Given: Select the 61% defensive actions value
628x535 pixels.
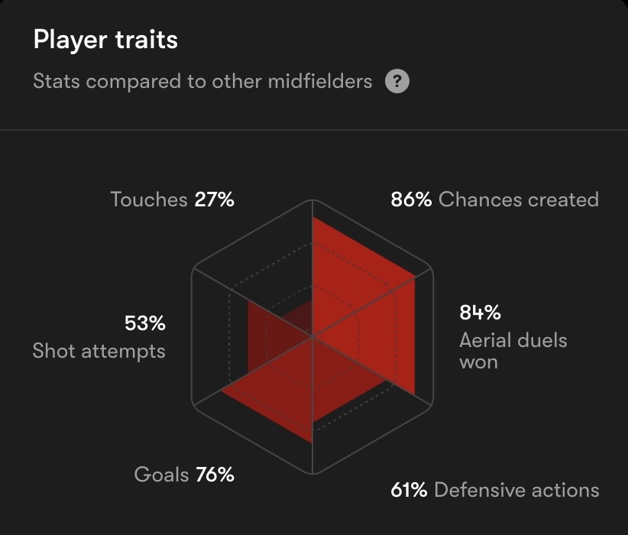Looking at the screenshot, I should [x=409, y=490].
